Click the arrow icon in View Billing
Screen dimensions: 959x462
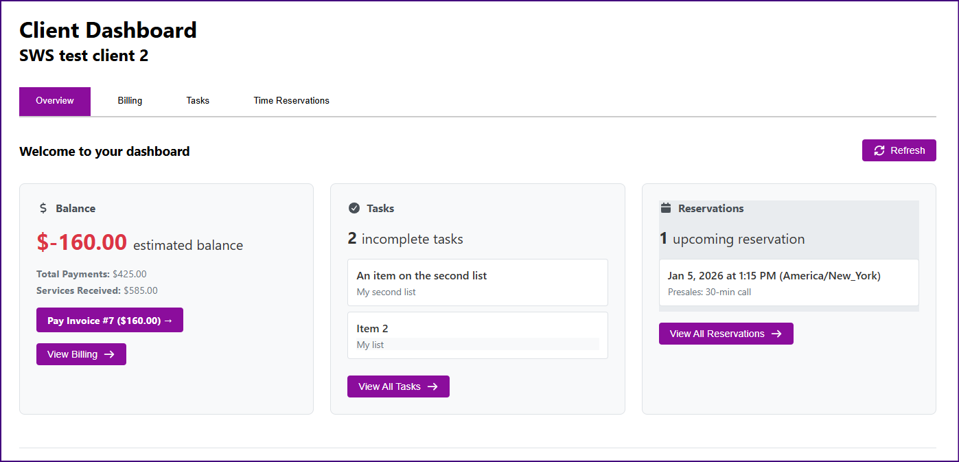(109, 354)
